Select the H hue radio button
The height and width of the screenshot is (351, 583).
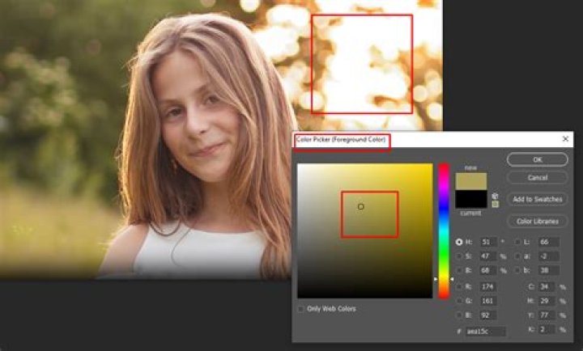click(460, 241)
